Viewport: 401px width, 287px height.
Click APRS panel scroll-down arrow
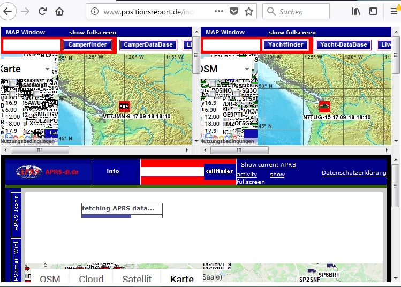tap(396, 278)
